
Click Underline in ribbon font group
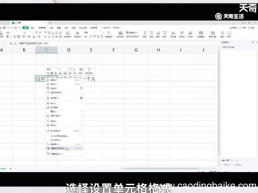click(x=15, y=36)
